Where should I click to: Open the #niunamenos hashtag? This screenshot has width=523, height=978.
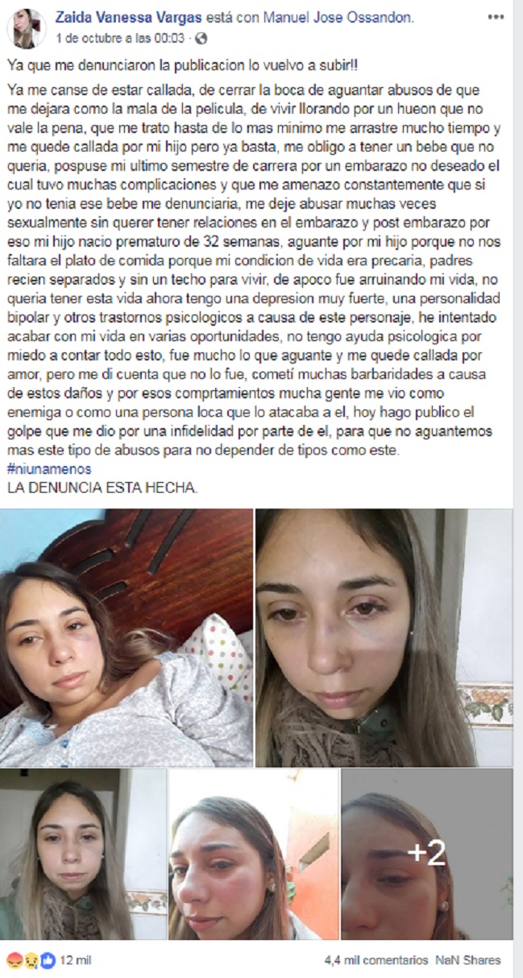(x=48, y=468)
